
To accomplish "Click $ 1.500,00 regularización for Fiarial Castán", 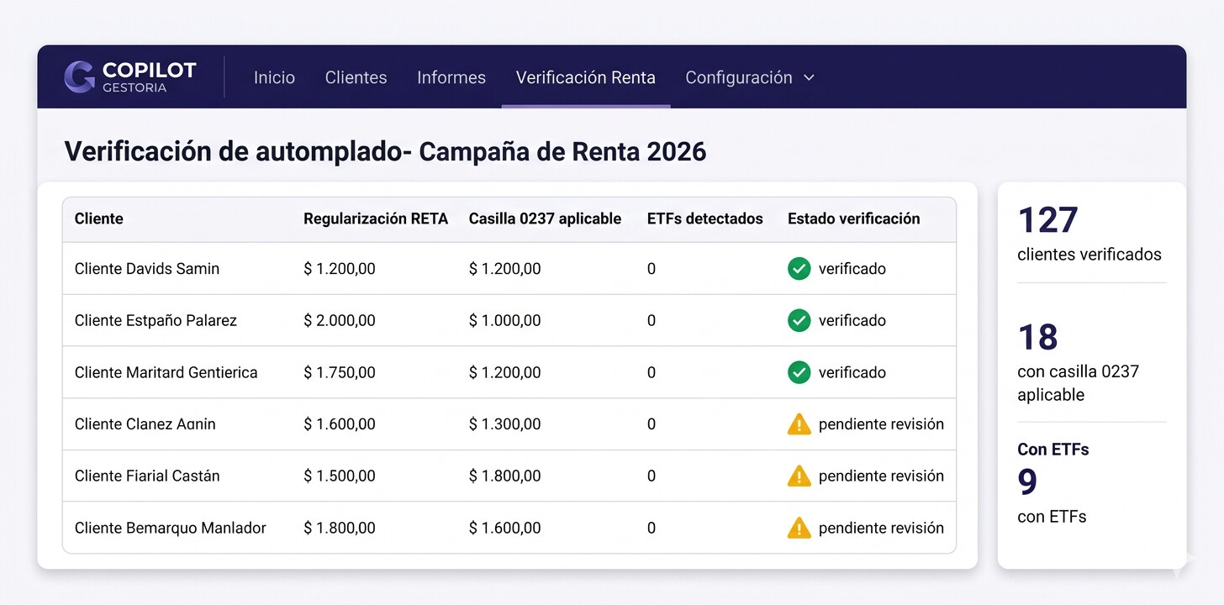I will 340,476.
